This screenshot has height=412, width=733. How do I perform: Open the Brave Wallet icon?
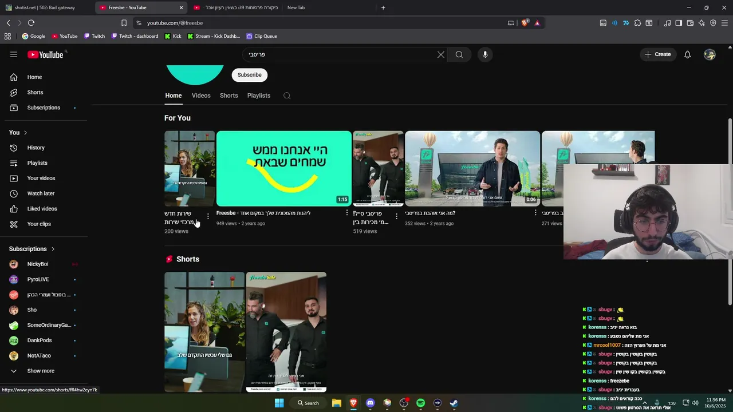click(x=690, y=23)
